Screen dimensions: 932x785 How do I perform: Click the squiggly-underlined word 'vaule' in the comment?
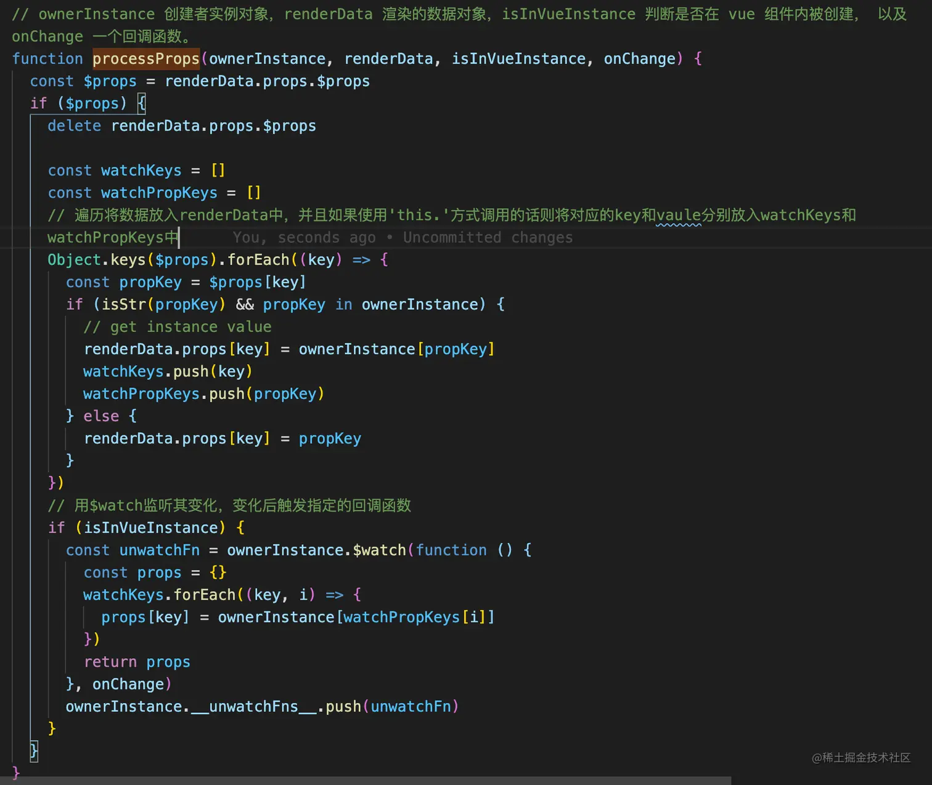679,215
